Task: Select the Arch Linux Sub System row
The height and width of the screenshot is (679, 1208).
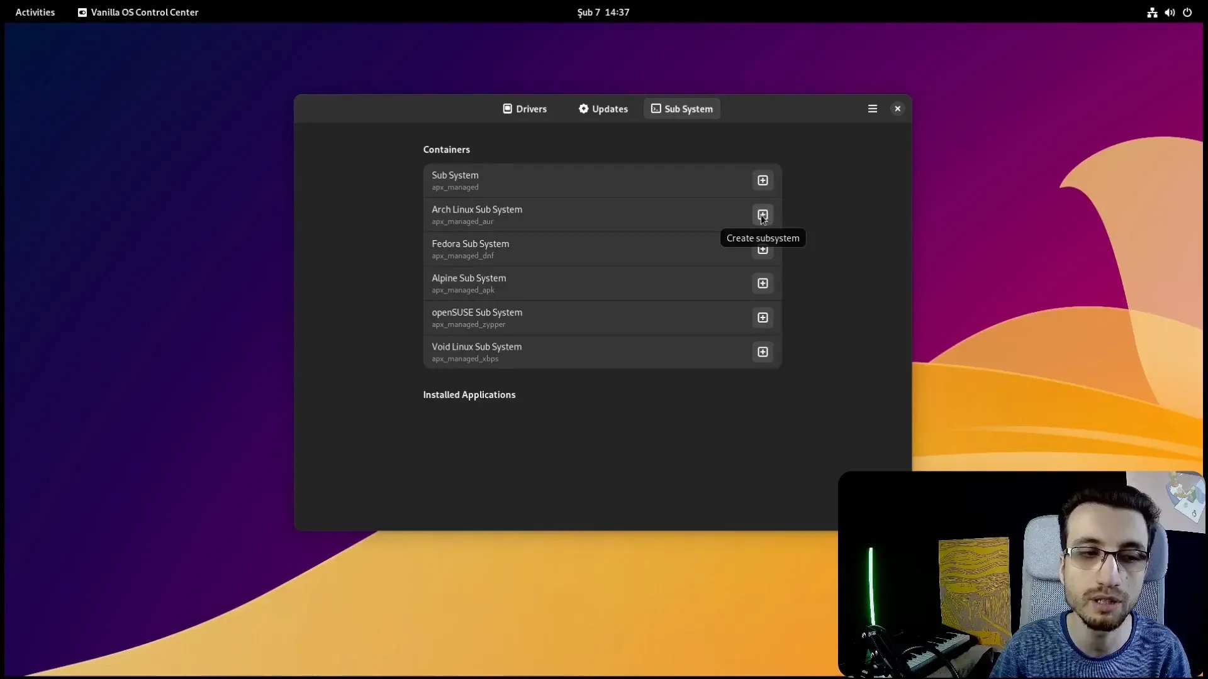Action: click(x=602, y=215)
